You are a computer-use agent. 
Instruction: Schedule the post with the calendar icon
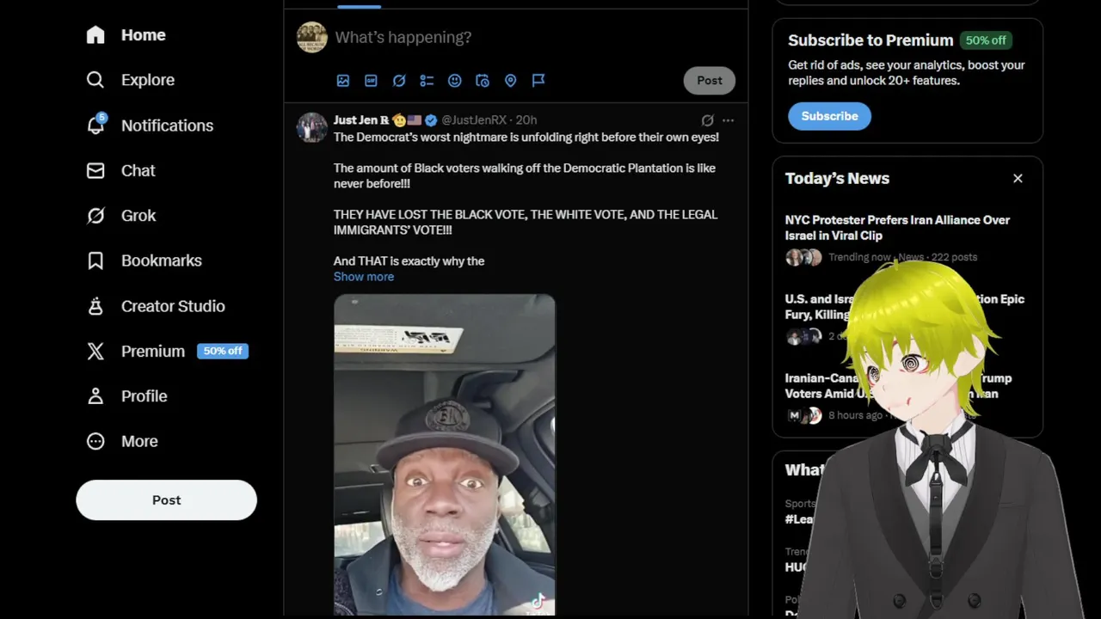click(x=483, y=81)
